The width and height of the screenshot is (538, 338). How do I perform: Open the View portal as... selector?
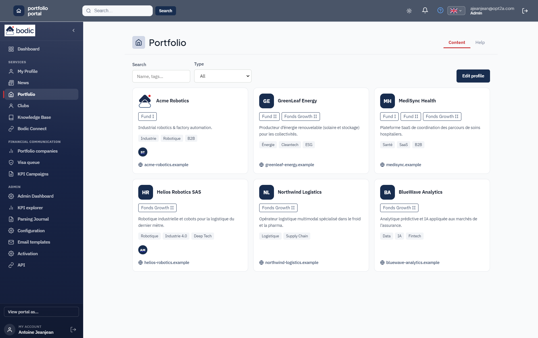(x=41, y=312)
